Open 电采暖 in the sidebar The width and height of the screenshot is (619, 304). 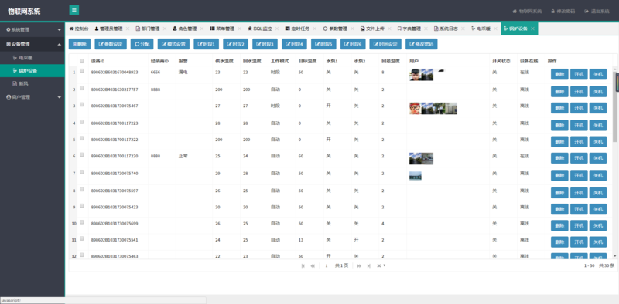[32, 58]
